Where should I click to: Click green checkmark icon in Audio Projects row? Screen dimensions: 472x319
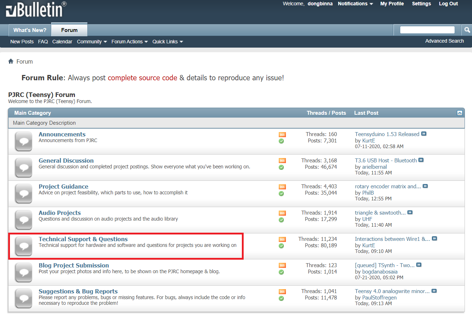[x=281, y=220]
